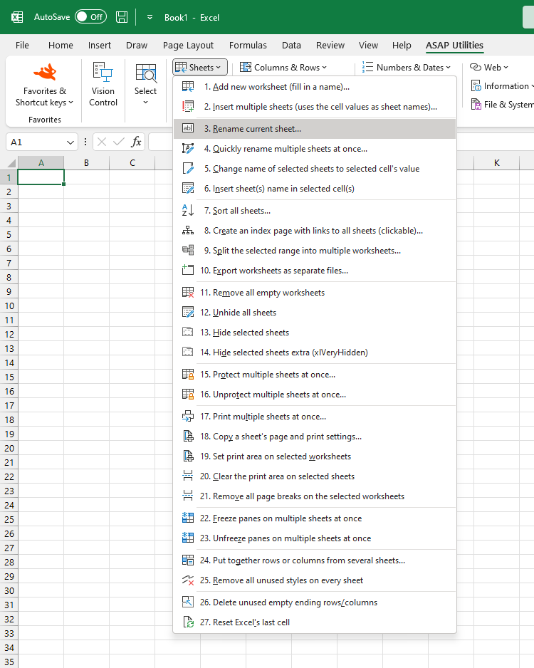Open the Insert tab
This screenshot has height=668, width=534.
pos(99,45)
